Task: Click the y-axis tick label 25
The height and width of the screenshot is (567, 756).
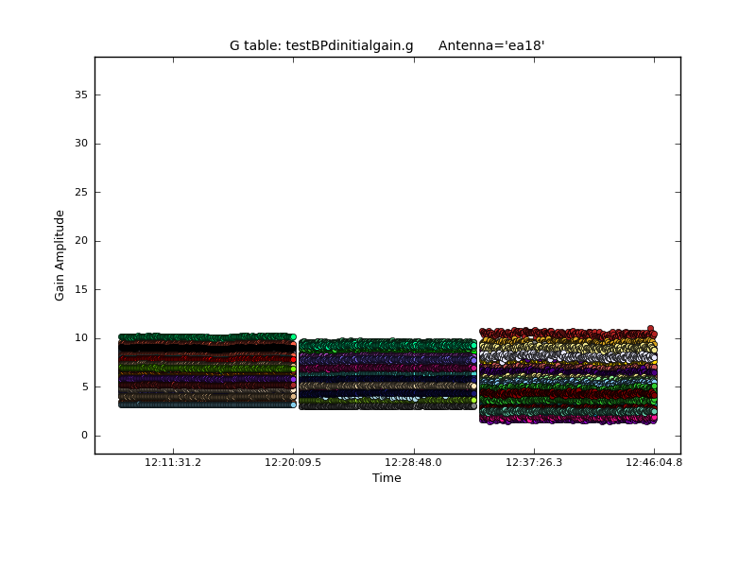Action: [81, 192]
